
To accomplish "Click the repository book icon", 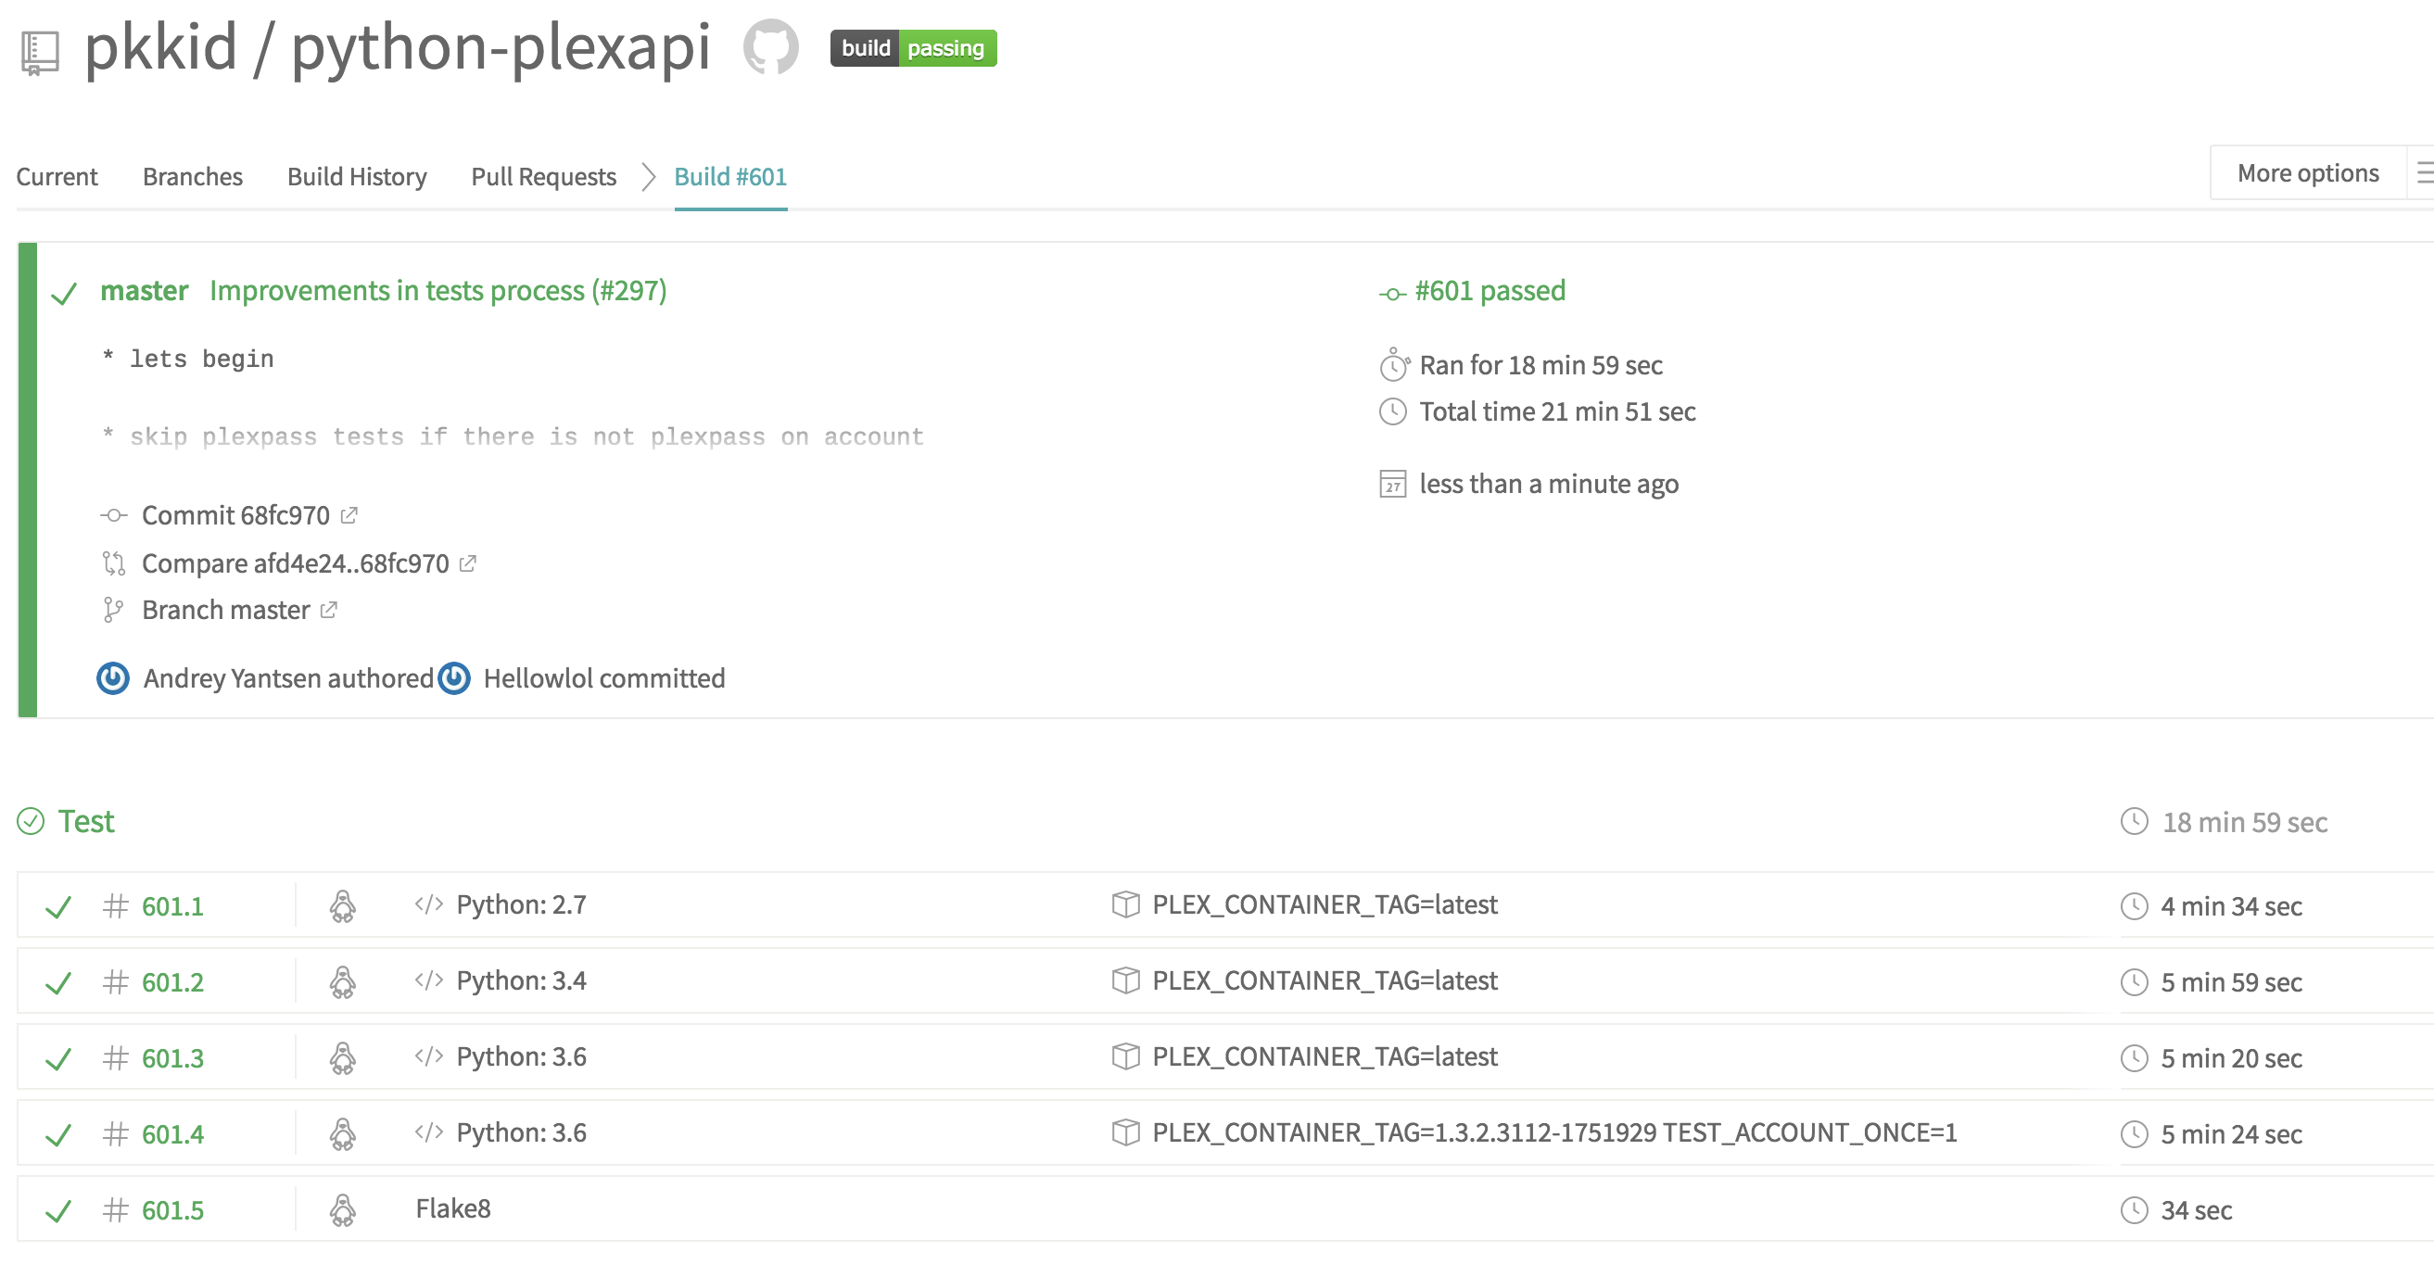I will 40,52.
